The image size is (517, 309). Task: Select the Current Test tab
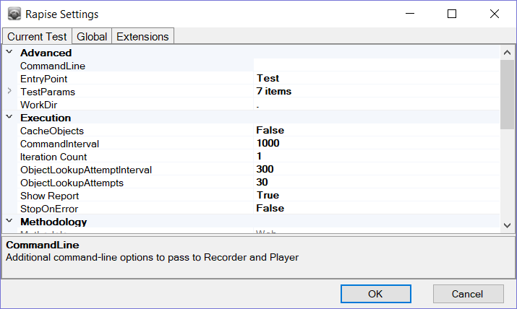pyautogui.click(x=37, y=36)
